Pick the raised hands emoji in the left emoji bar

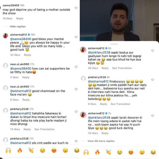tap(8, 150)
